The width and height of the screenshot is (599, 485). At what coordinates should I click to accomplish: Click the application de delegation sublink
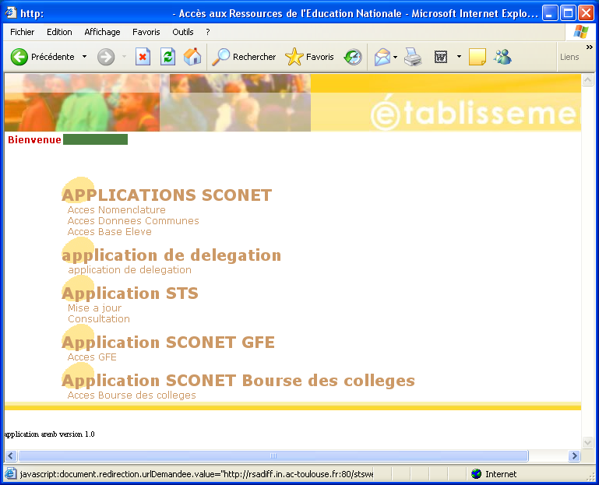130,270
